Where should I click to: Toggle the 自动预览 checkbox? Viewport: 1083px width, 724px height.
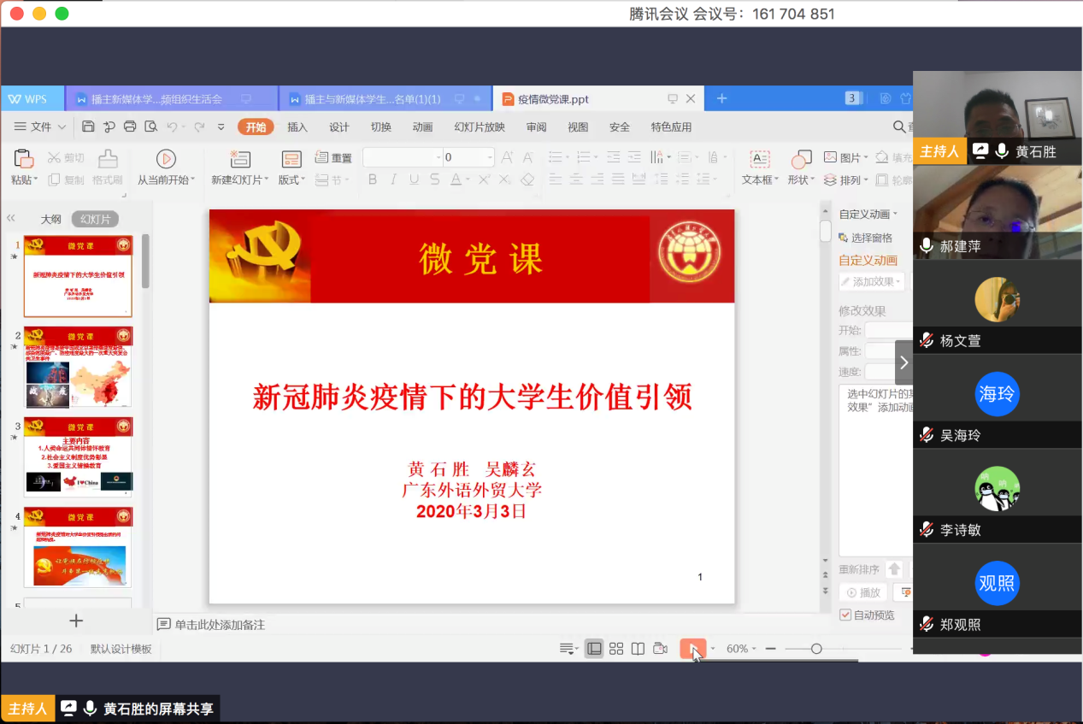[845, 615]
